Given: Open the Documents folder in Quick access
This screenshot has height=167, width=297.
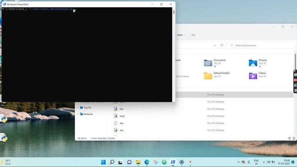Looking at the screenshot, I should tap(215, 63).
